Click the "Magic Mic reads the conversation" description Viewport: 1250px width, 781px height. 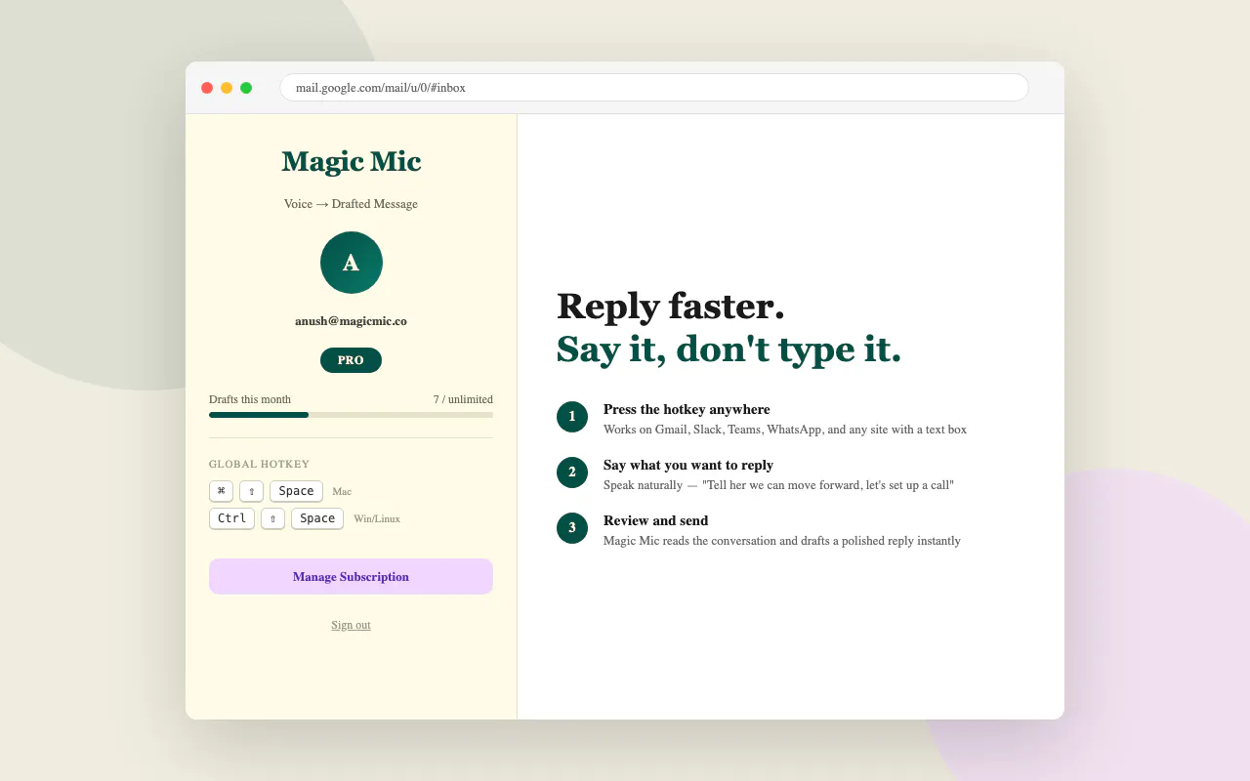point(782,541)
